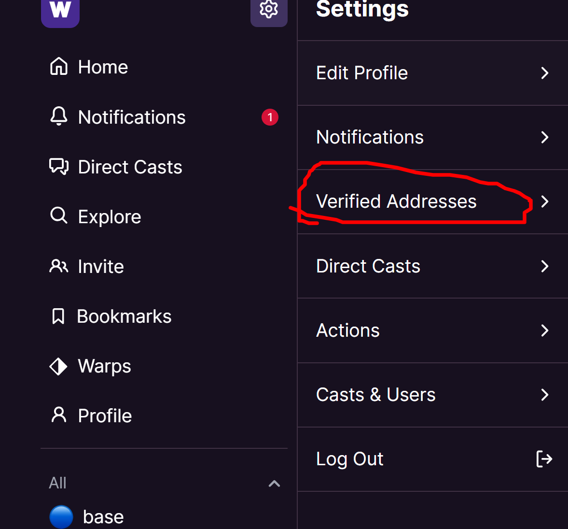Click the Notifications bell icon
Viewport: 568px width, 529px height.
[x=59, y=116]
